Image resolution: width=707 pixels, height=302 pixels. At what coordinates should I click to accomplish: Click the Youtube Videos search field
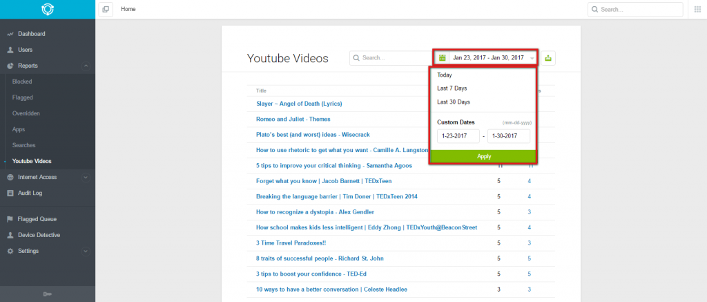click(391, 58)
